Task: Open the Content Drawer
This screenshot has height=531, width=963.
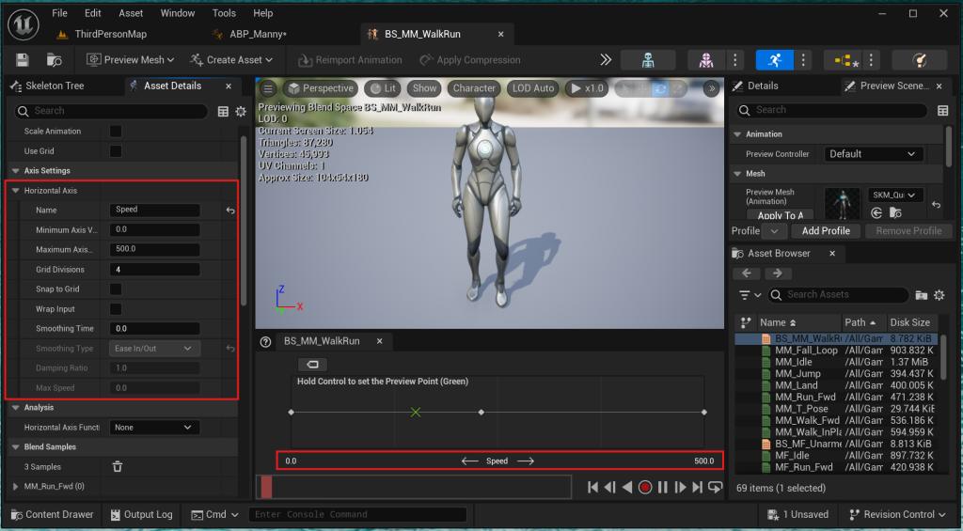Action: click(53, 514)
